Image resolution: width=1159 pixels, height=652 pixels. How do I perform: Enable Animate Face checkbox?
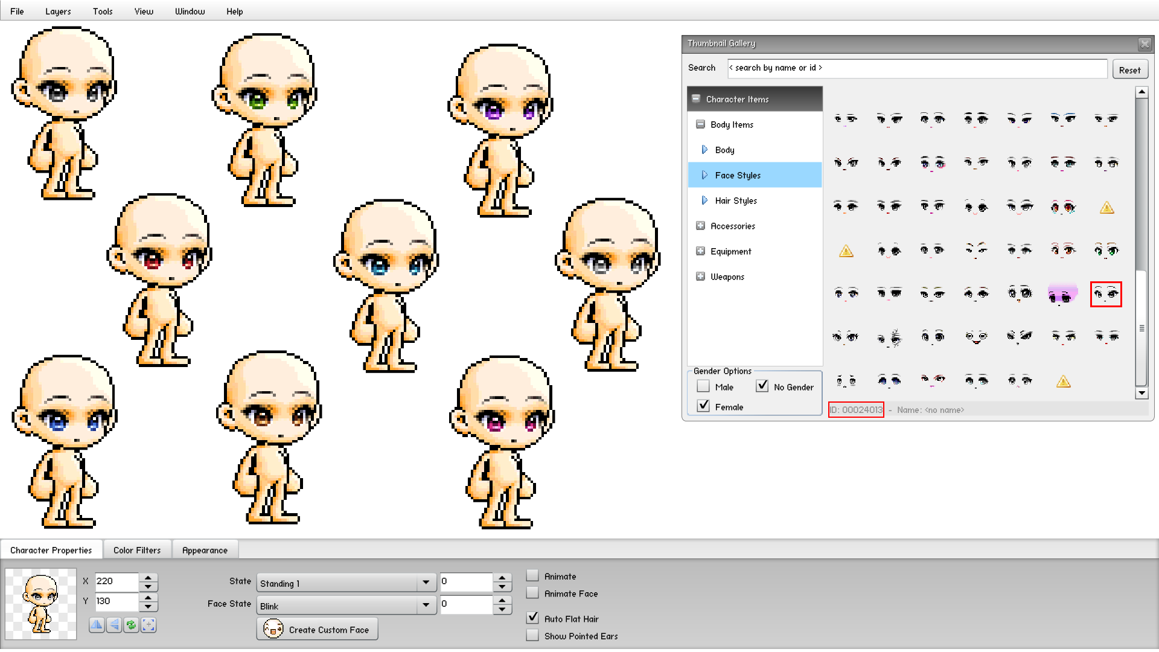532,593
